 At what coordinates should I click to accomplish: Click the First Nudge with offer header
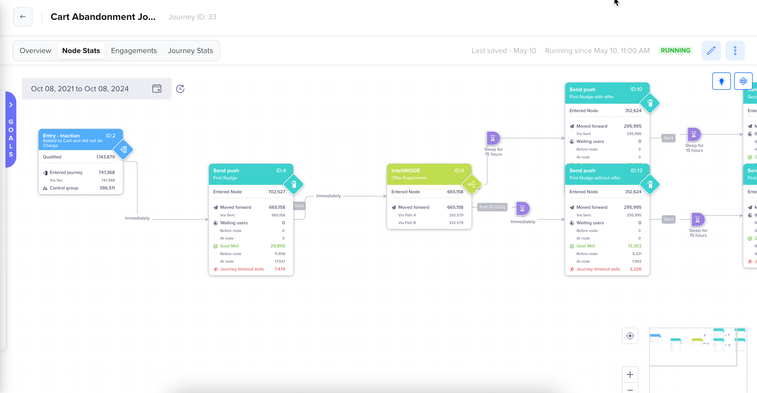coord(607,93)
